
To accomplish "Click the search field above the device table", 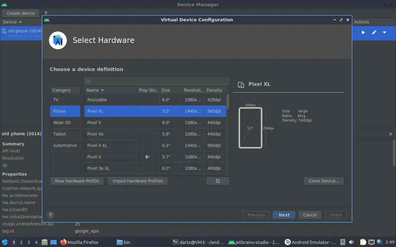I will click(x=157, y=81).
